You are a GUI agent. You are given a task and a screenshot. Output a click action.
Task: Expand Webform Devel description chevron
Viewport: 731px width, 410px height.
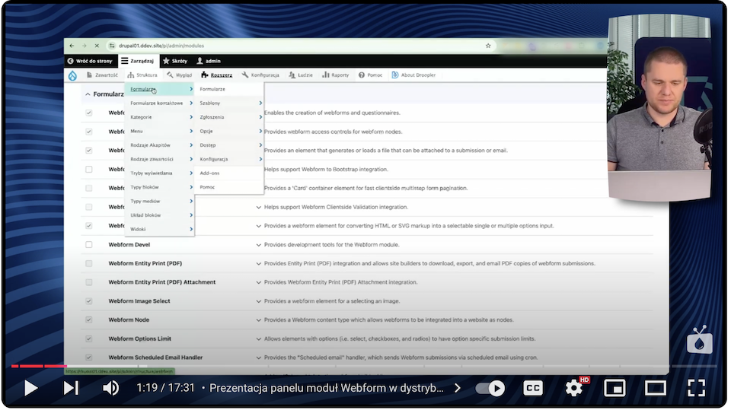pos(258,245)
